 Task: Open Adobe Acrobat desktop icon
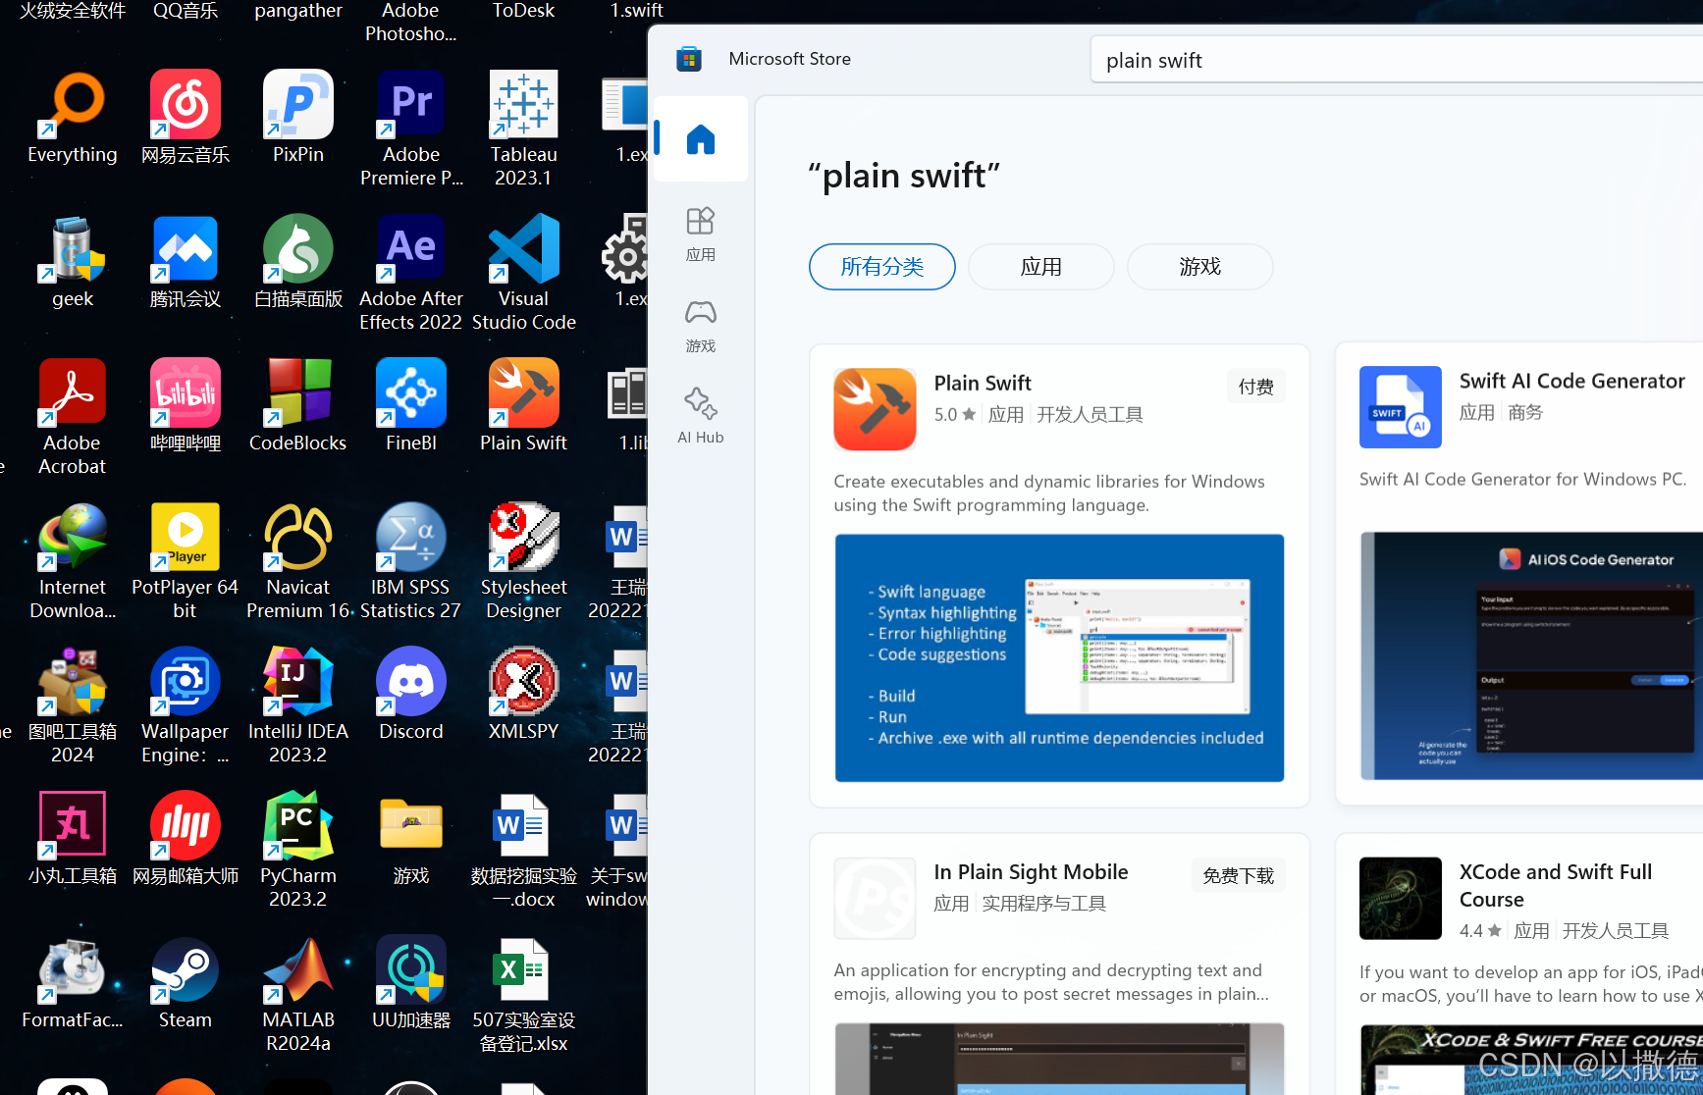73,417
